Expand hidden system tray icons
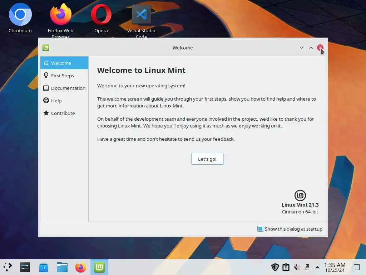Image resolution: width=366 pixels, height=275 pixels. point(317,267)
